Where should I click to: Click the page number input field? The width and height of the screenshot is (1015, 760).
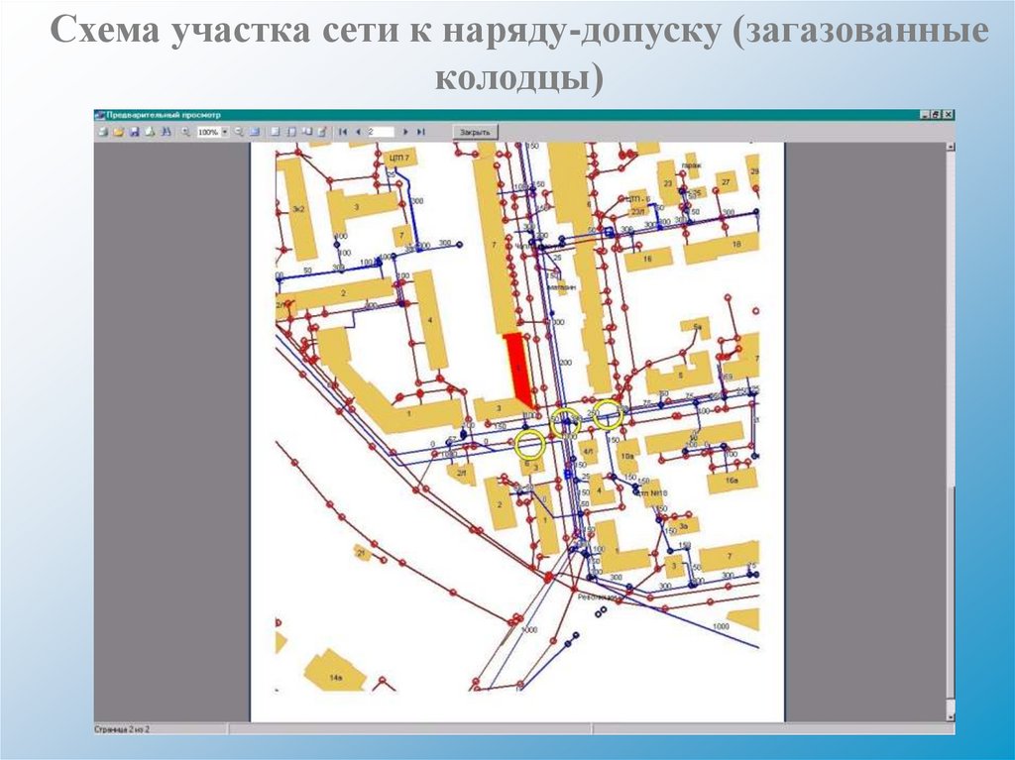(380, 132)
